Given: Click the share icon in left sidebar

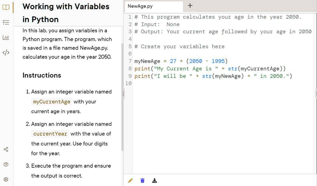Looking at the screenshot, I should 6,150.
